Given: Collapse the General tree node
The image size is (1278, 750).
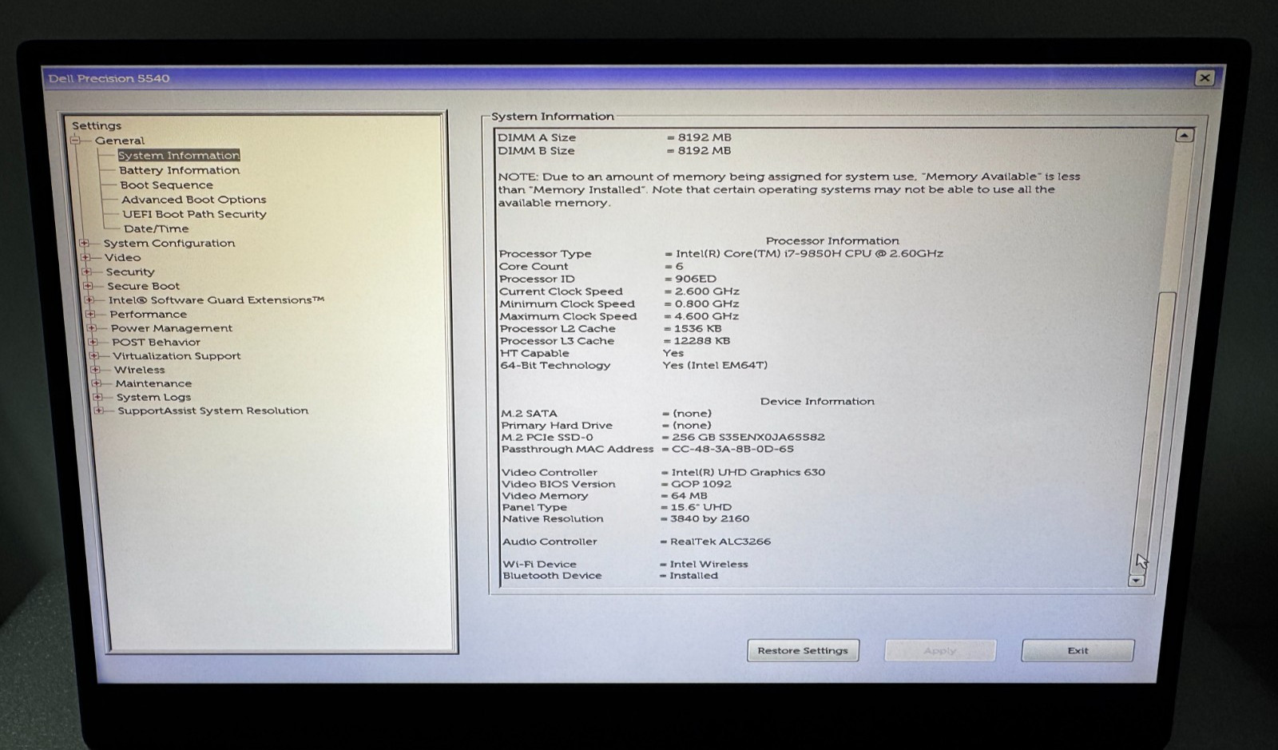Looking at the screenshot, I should [76, 141].
